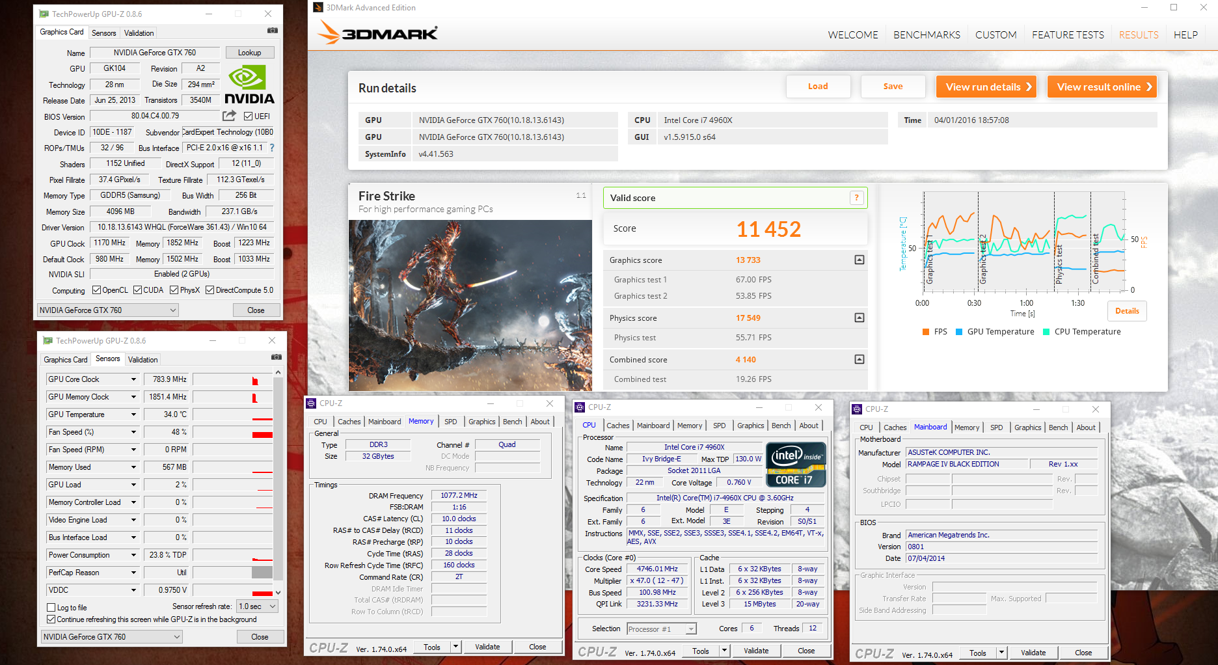Open Tools dropdown arrow in CPU-Z Mainboard window
Screen dimensions: 1218x665
pos(1001,653)
